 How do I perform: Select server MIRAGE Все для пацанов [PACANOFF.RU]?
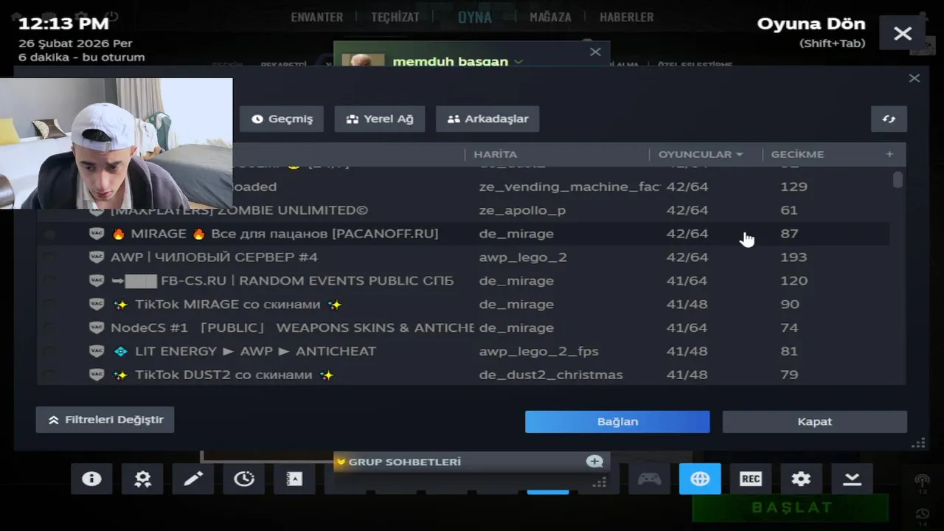coord(463,234)
